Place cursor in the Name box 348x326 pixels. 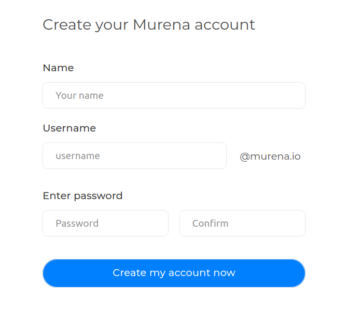coord(174,96)
